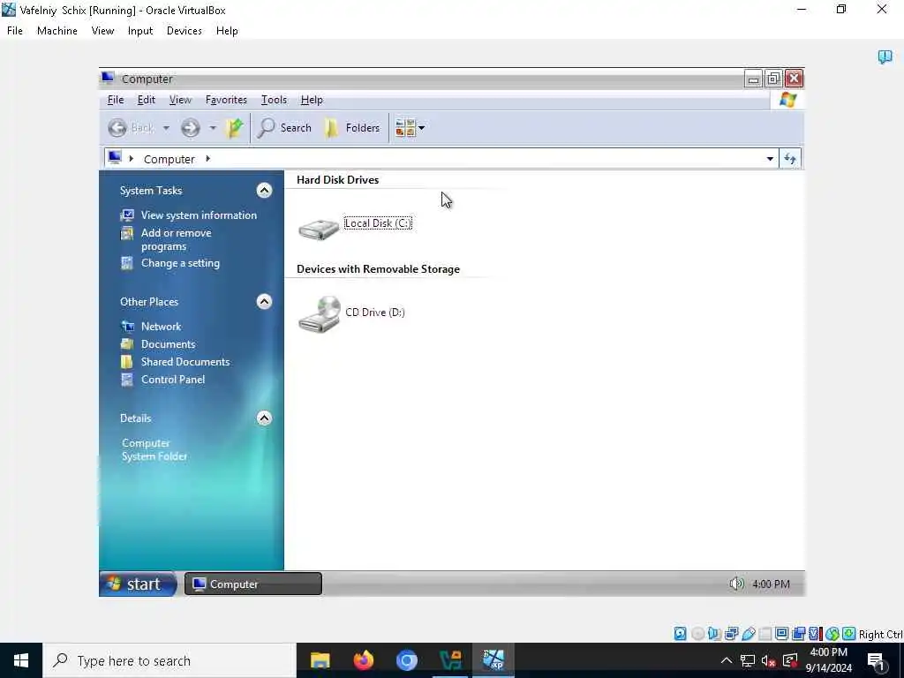Click VirtualBox keyboard capture indicator
904x678 pixels.
point(848,634)
